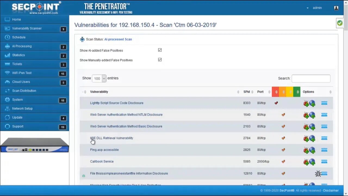348x196 pixels.
Task: Create ticket for Lighttp Script Source Code
Action: [324, 103]
